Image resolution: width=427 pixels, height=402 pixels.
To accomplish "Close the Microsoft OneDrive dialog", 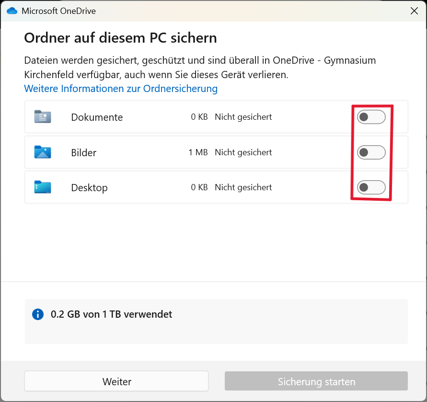I will pyautogui.click(x=415, y=11).
